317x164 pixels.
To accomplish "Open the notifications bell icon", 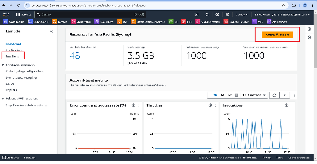I will coord(207,14).
